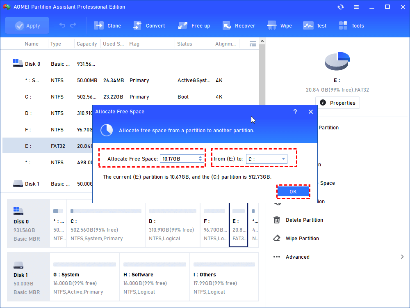Click the Properties info icon
Image resolution: width=410 pixels, height=308 pixels.
pos(323,103)
